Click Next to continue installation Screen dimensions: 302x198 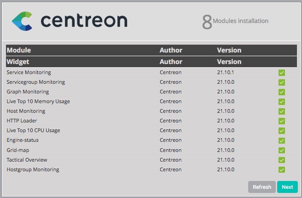pyautogui.click(x=287, y=187)
